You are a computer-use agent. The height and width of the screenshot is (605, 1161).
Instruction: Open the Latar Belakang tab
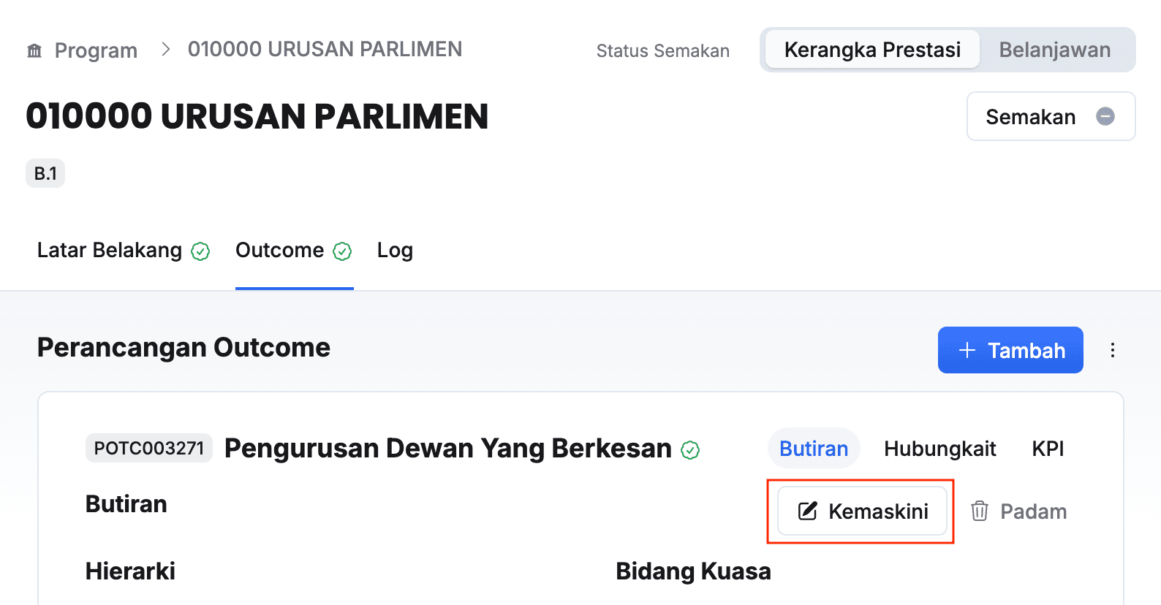(x=110, y=251)
